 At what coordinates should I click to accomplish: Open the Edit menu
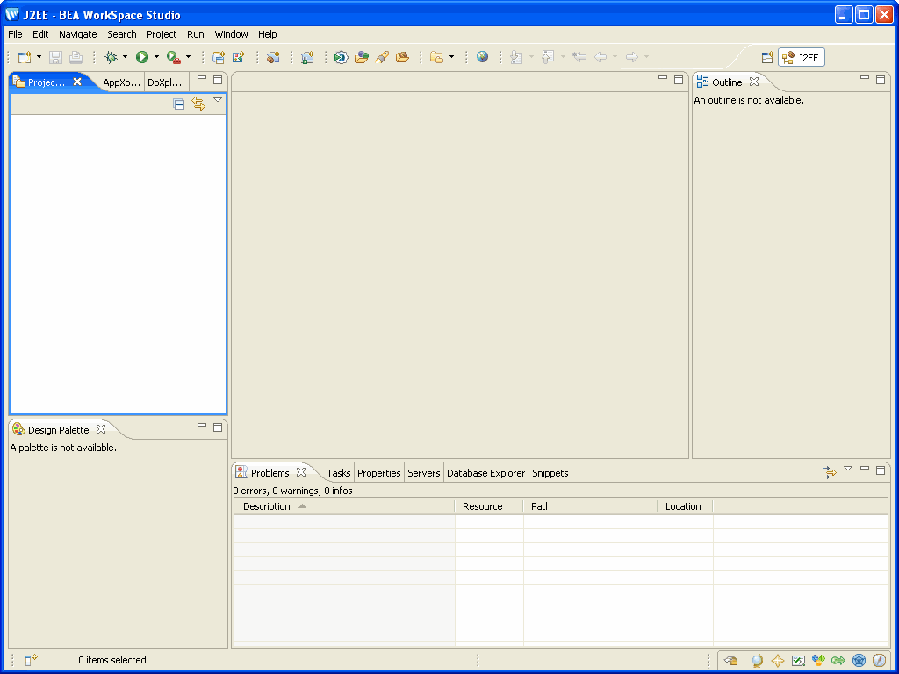40,34
